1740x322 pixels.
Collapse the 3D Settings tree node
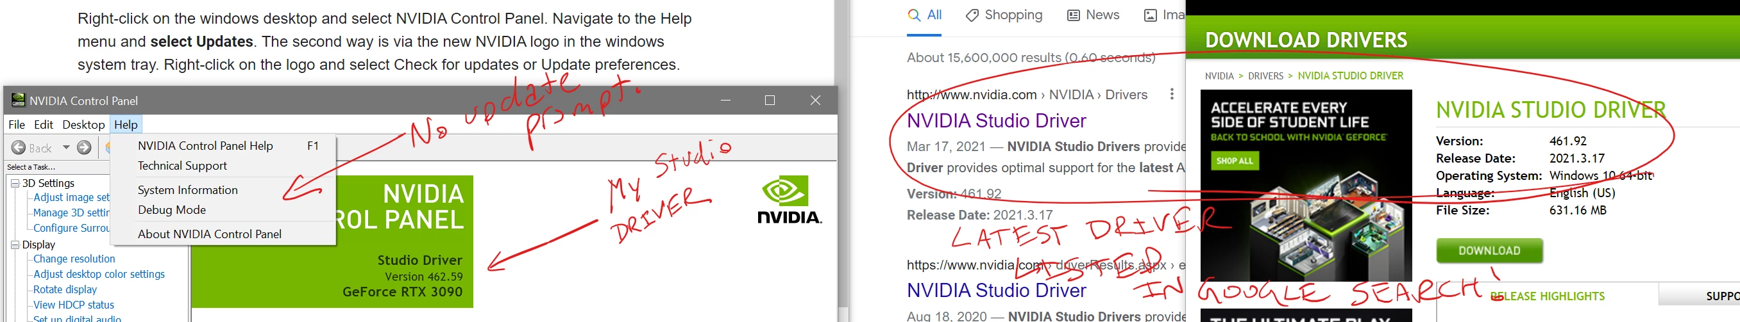15,183
